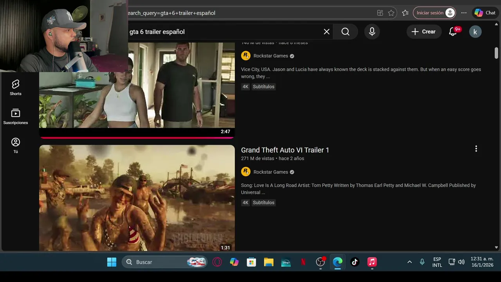Open Microsoft Store from the taskbar
This screenshot has height=282, width=501.
(251, 262)
